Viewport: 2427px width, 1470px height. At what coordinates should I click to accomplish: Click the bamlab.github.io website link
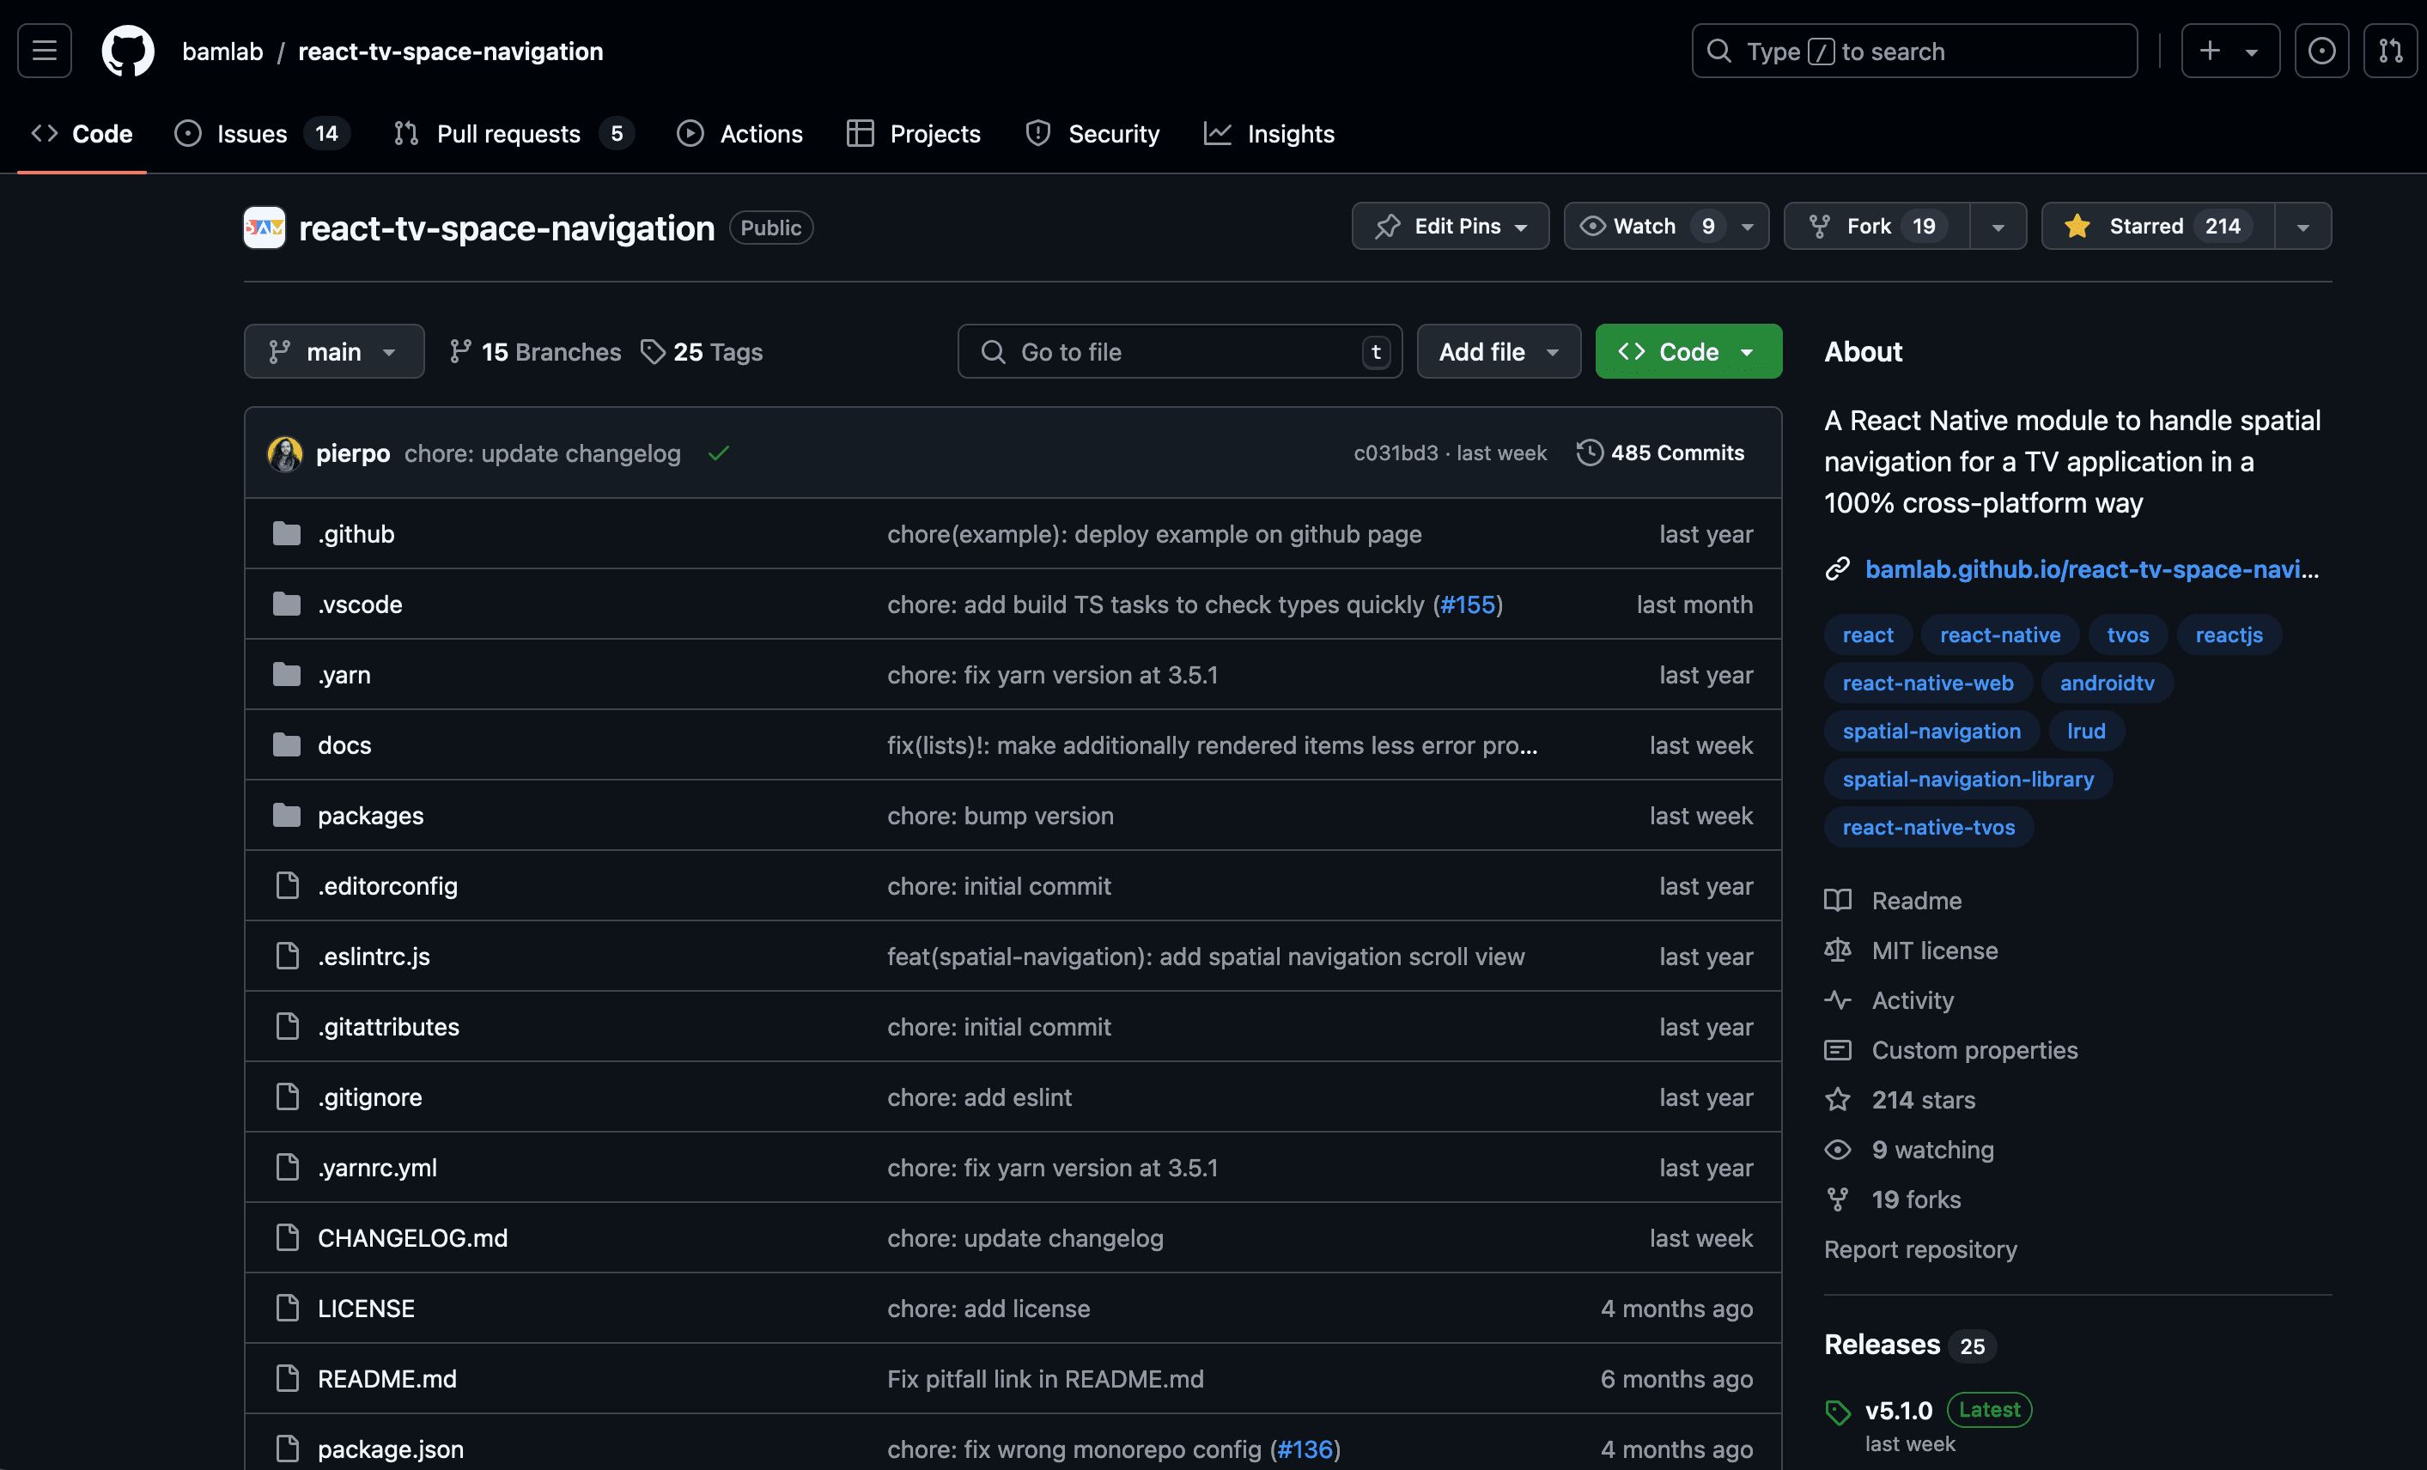(2092, 569)
